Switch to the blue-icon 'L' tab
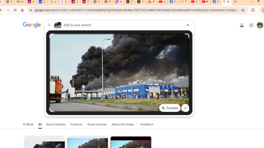The height and width of the screenshot is (148, 264). tap(42, 2)
